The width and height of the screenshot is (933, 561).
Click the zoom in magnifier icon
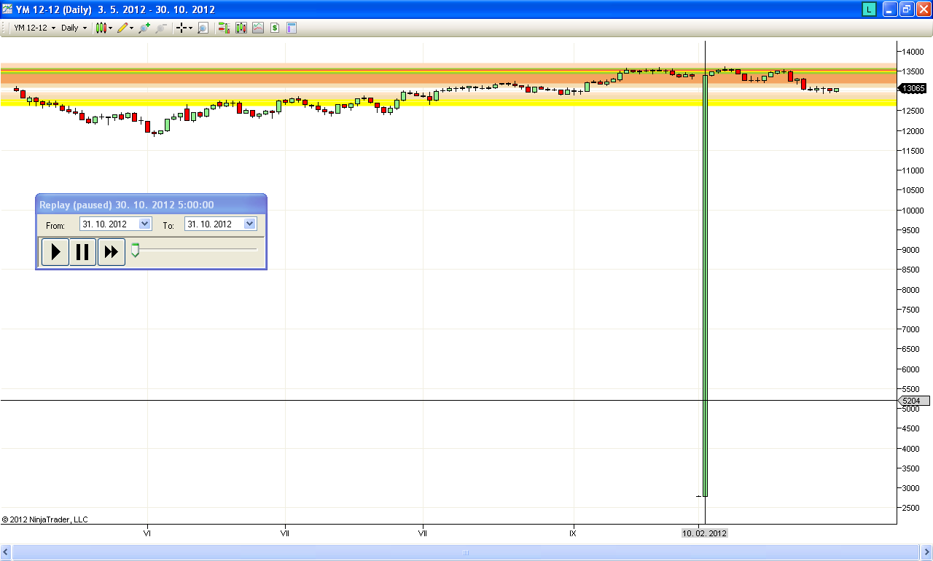tap(144, 28)
